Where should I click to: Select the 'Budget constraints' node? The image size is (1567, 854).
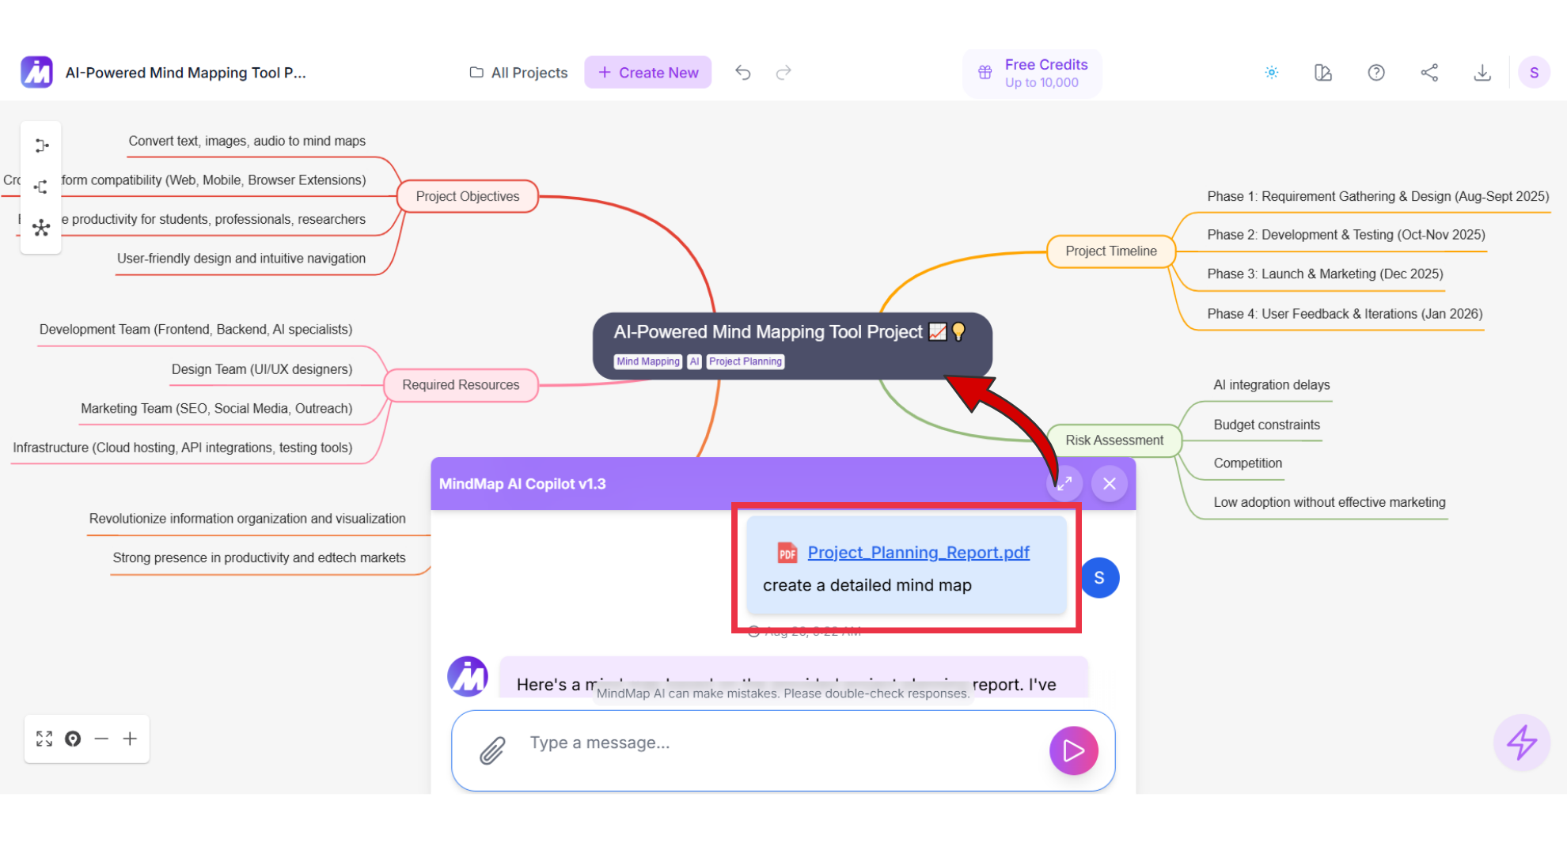[1267, 425]
